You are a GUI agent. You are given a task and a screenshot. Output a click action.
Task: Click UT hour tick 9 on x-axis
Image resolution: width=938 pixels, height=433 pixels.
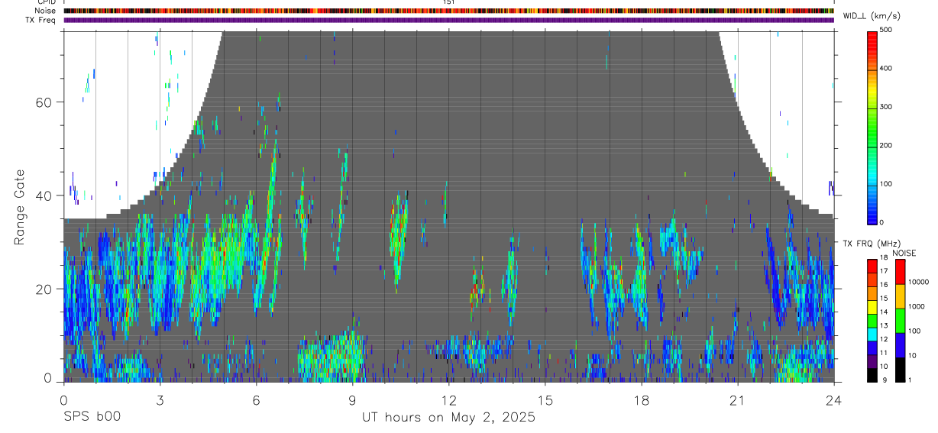click(x=352, y=399)
